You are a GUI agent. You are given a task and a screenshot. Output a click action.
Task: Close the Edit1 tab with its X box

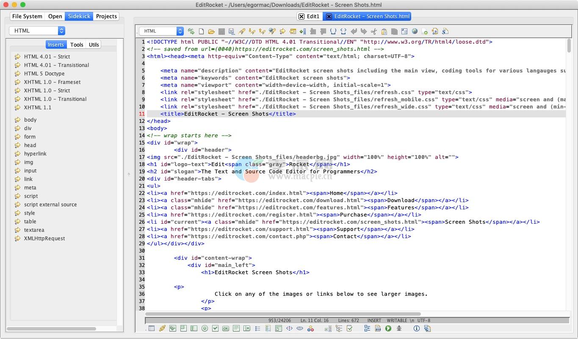pos(301,16)
